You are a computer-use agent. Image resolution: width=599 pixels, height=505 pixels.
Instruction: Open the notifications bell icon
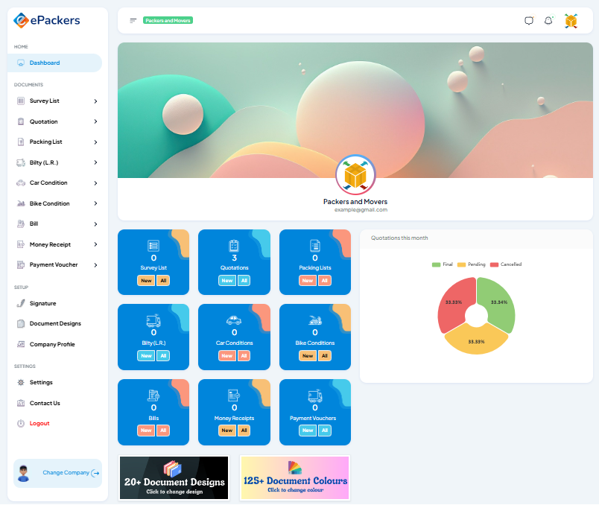point(548,21)
